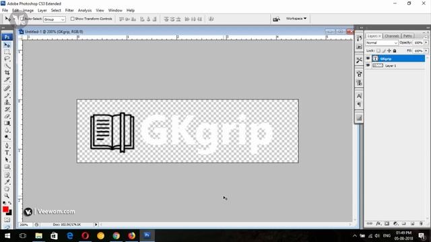Link layers icon in Layers panel
The height and width of the screenshot is (242, 431).
pos(370,224)
